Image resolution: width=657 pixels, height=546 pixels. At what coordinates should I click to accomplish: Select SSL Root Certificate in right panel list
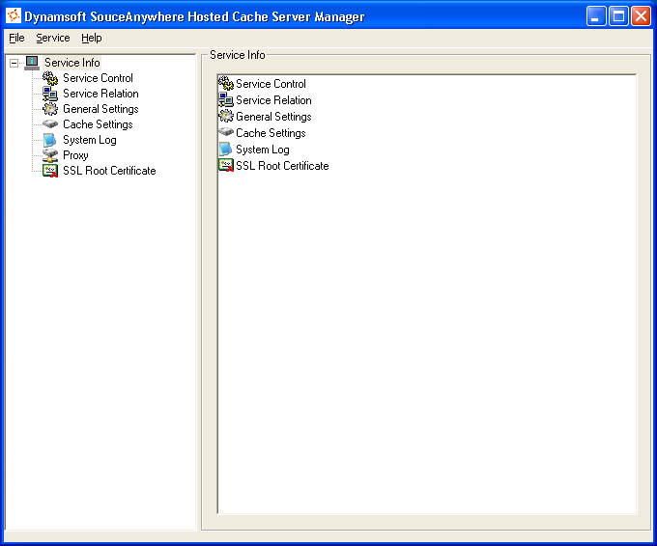click(282, 166)
